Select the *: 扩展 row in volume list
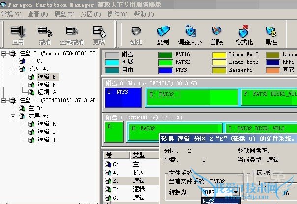This screenshot has width=297, height=204. [x=131, y=173]
